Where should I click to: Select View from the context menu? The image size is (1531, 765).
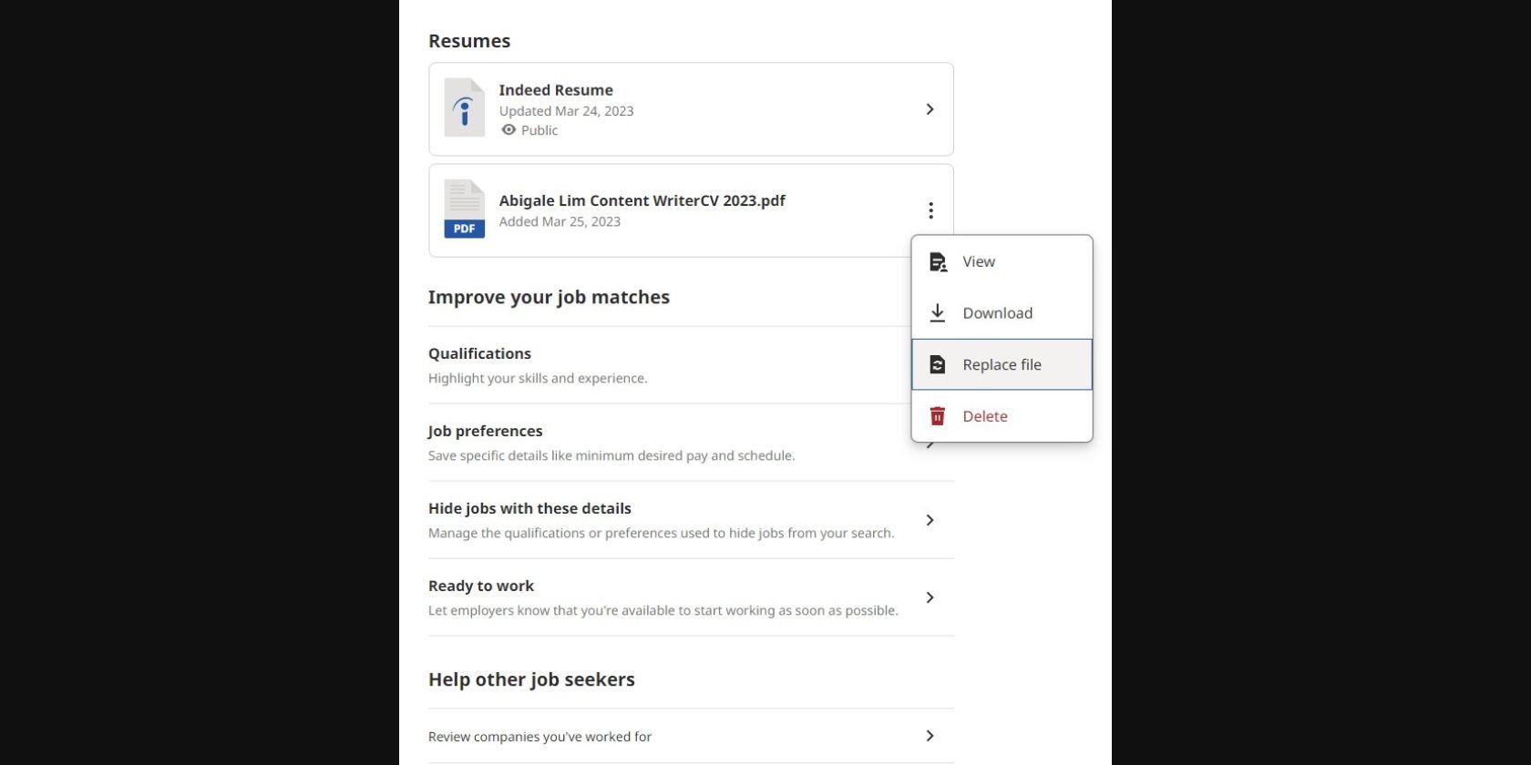[x=979, y=262]
